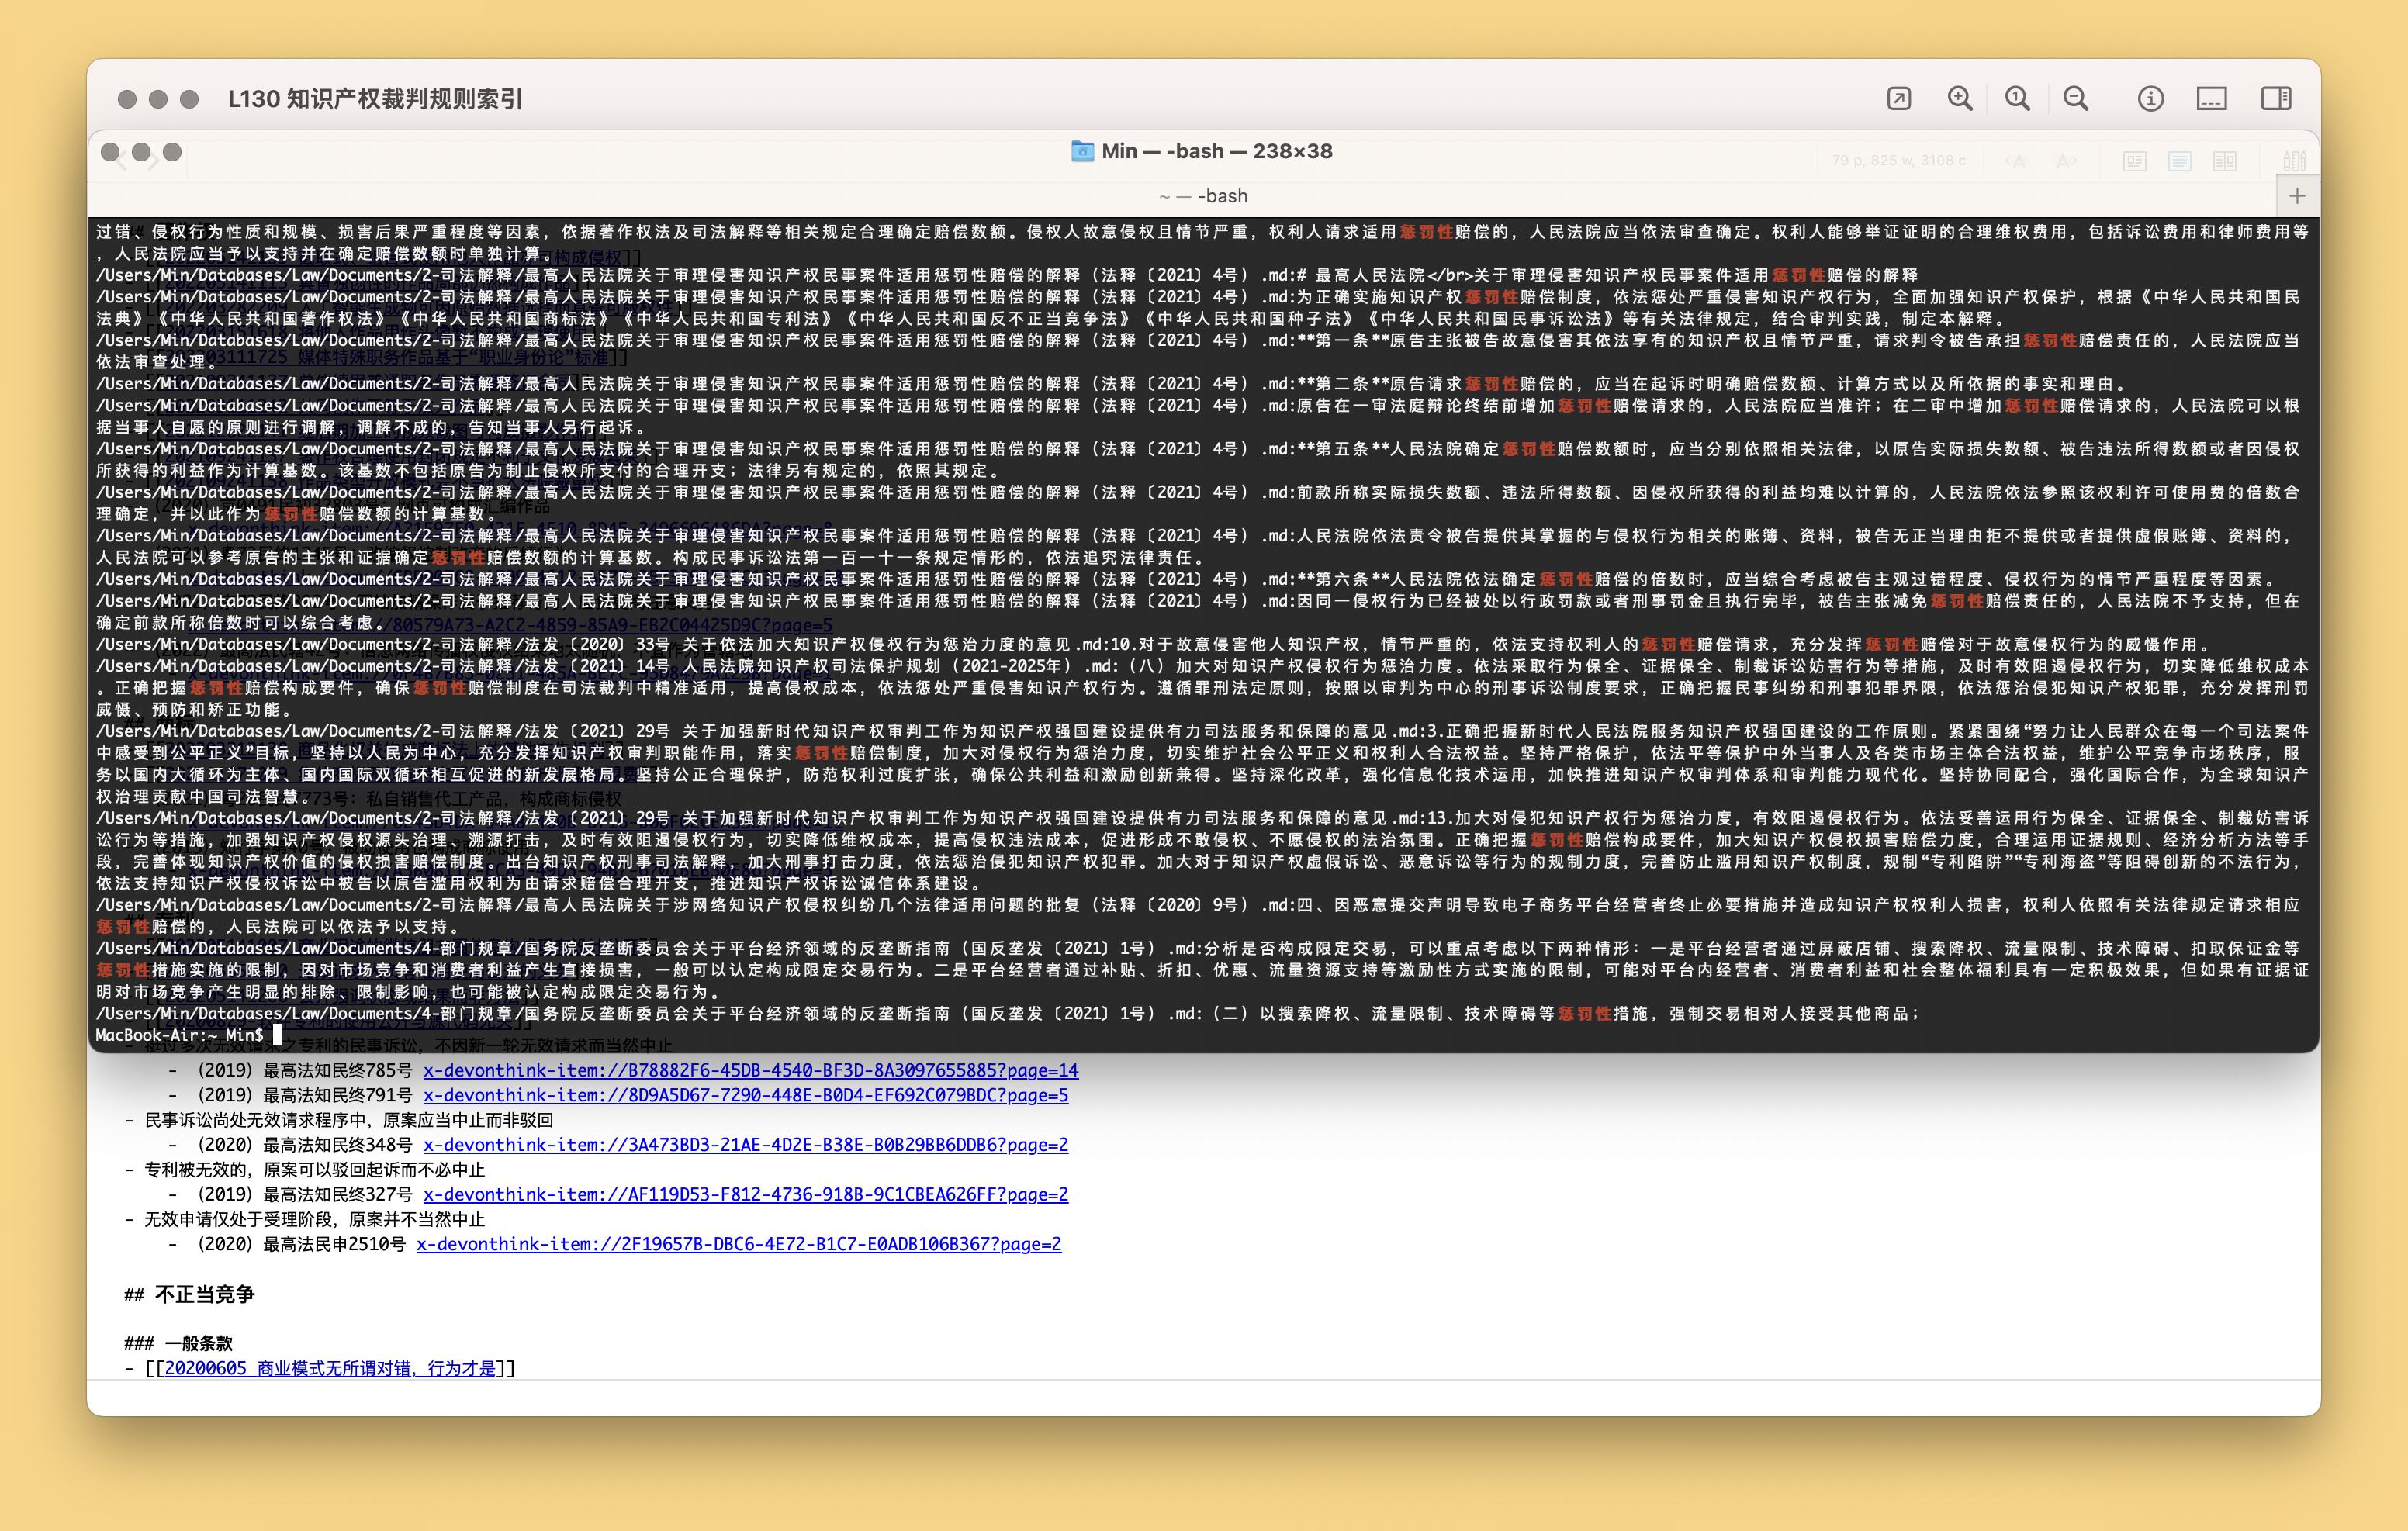Click the '### 一般条款' subheading
Screen dimensions: 2408x1531
(x=178, y=1343)
